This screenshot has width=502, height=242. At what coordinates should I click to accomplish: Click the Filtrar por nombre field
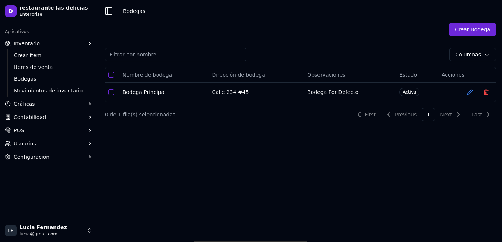[175, 55]
